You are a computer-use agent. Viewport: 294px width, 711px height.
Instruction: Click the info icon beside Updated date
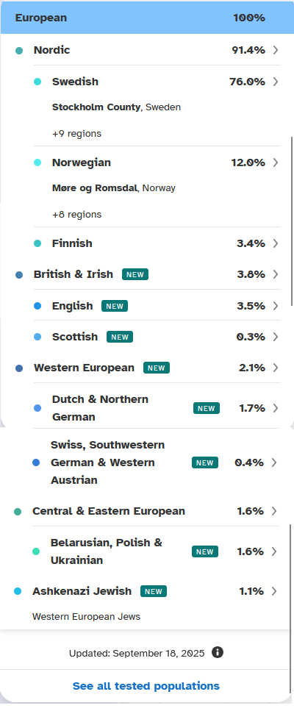tap(218, 652)
